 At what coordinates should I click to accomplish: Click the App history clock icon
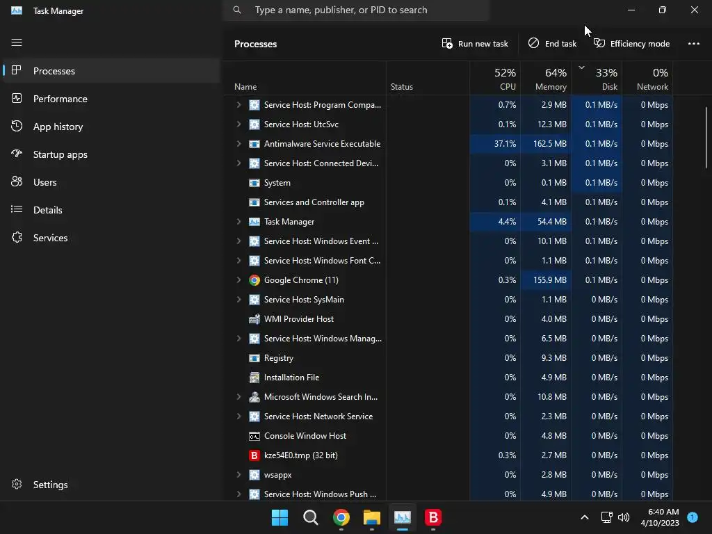[17, 127]
